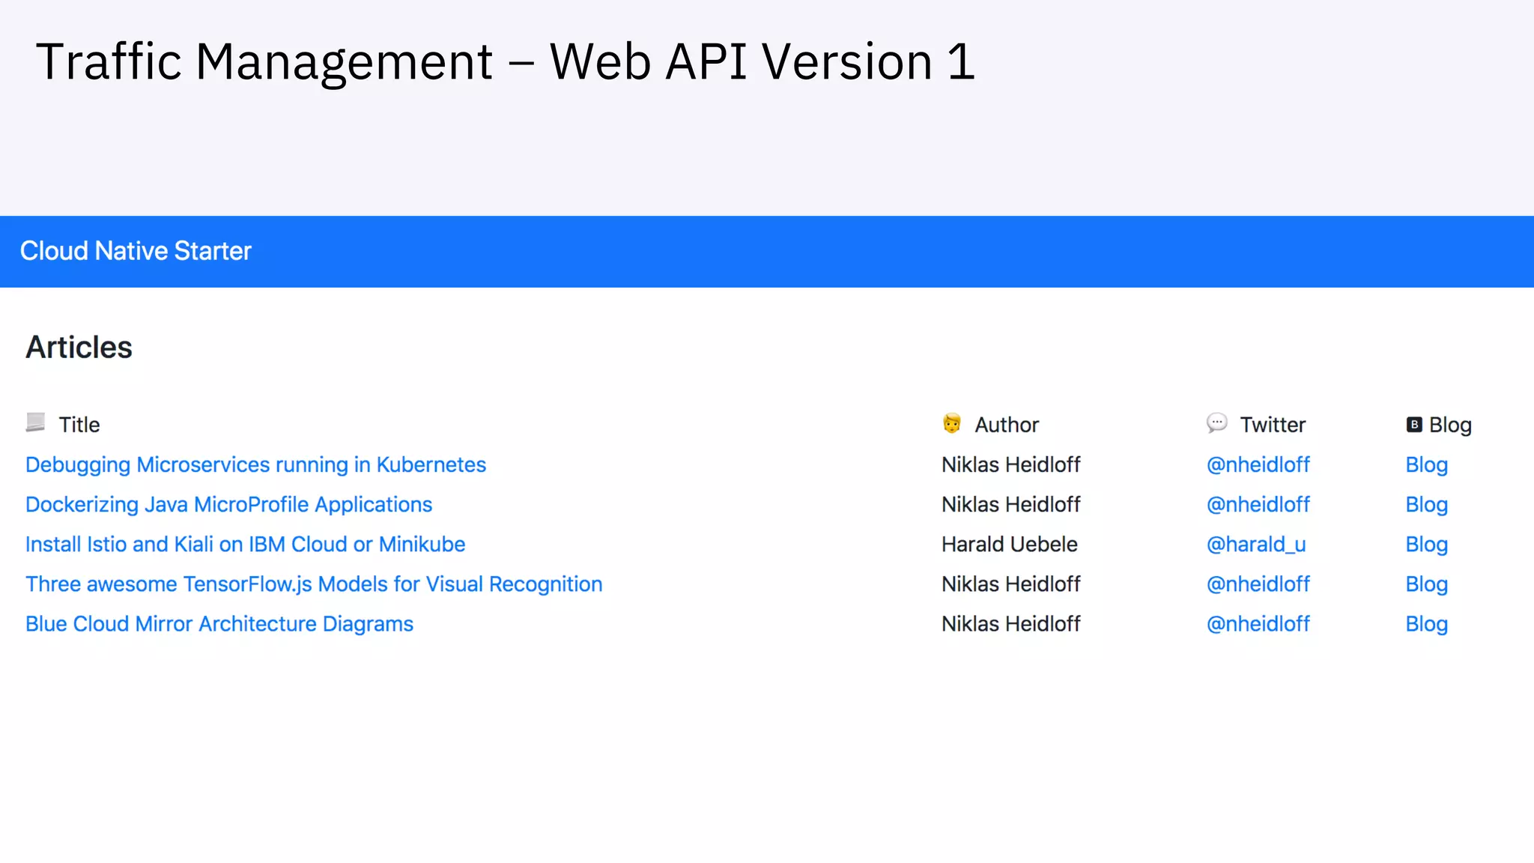The height and width of the screenshot is (863, 1534).
Task: Click Niklas Heidloff in the Debugging Microservices row
Action: [x=1011, y=465]
